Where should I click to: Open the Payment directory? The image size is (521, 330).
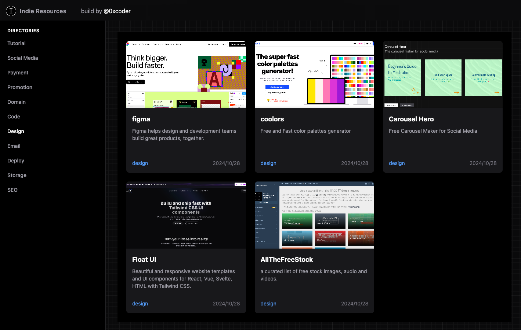[x=18, y=73]
